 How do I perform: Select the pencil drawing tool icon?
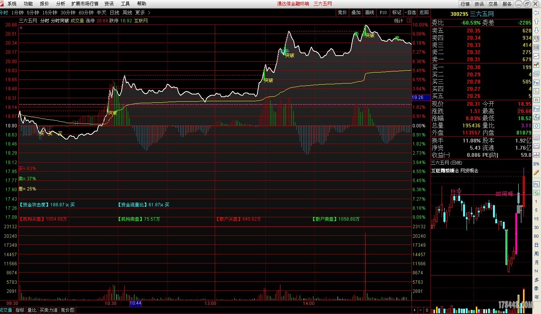tap(536, 172)
